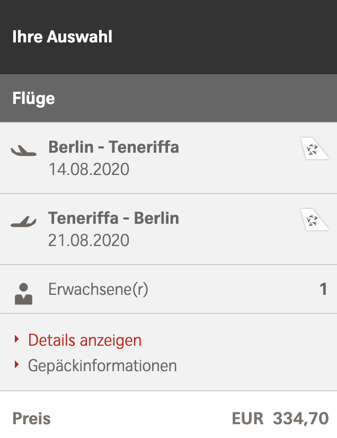Select the Teneriffa - Berlin flight title
Screen dimensions: 337x438
click(113, 218)
